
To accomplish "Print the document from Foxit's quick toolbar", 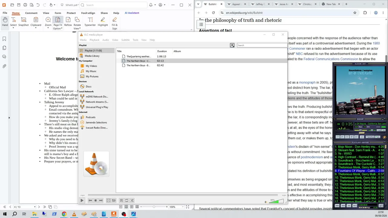I will [25, 5].
